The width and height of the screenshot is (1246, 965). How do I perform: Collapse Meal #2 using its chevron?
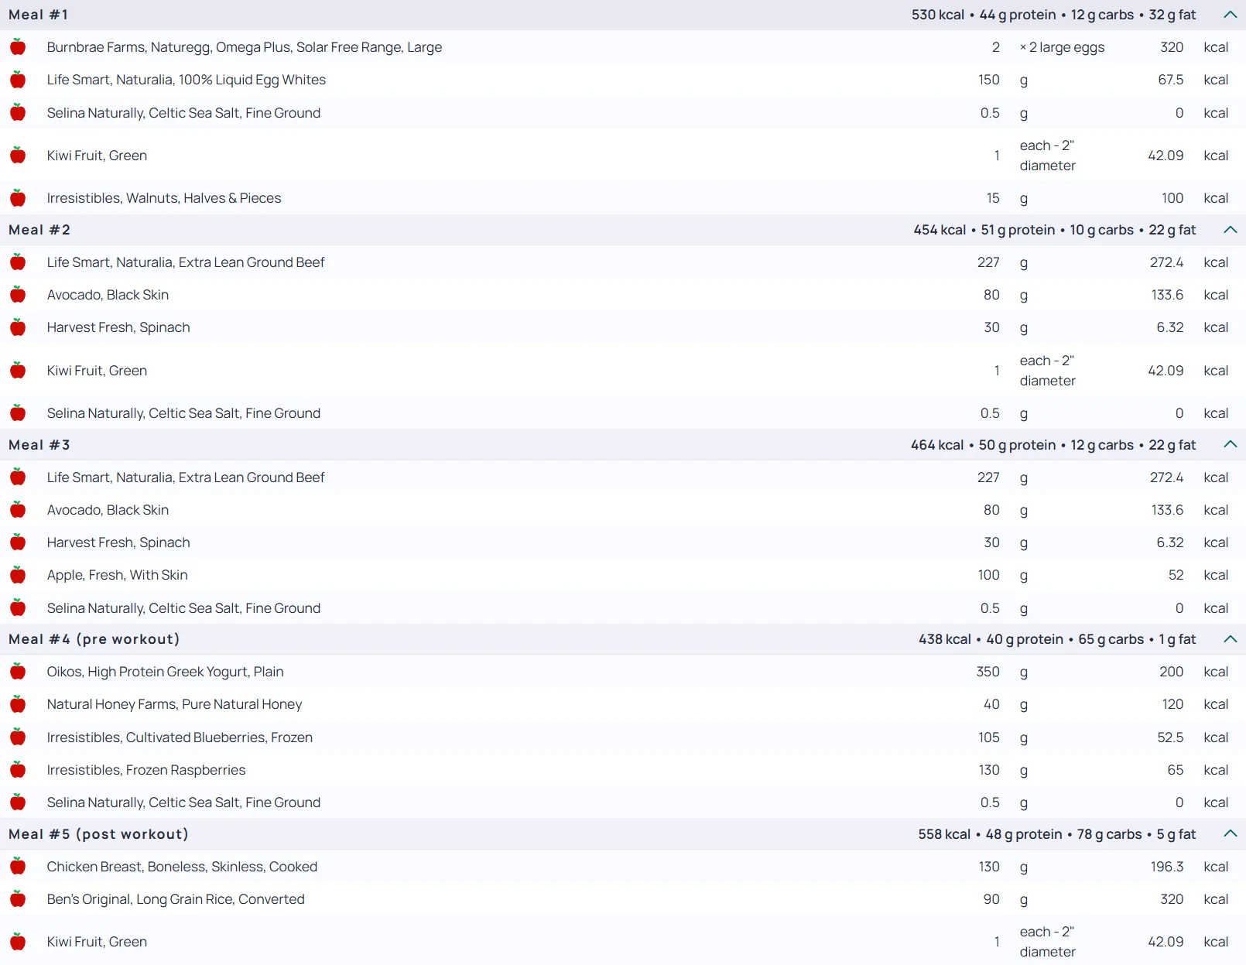point(1231,230)
